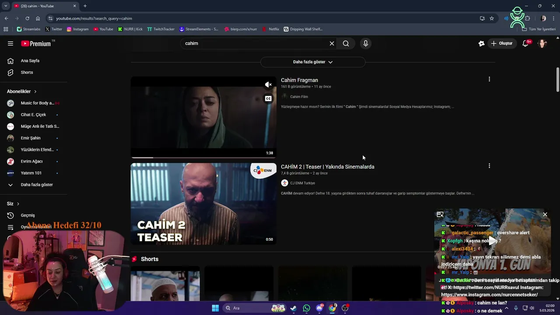Unmute the Cahim Fragman preview

(268, 84)
